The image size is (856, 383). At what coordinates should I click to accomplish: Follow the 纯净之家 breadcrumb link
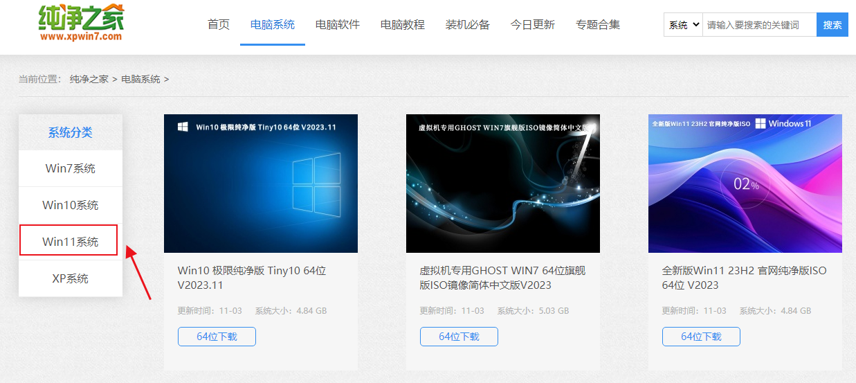pyautogui.click(x=89, y=79)
